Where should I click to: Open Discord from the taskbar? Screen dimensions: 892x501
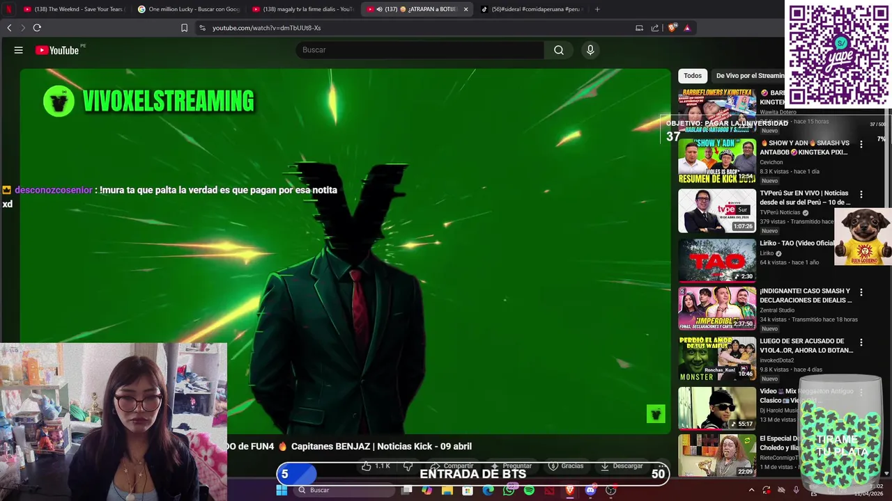[x=590, y=490]
